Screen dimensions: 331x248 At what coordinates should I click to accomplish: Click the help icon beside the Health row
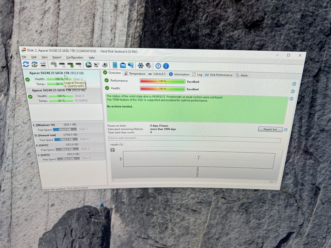[x=293, y=91]
